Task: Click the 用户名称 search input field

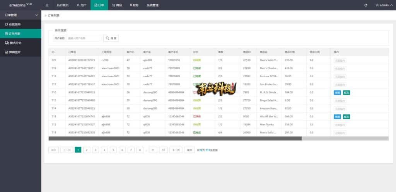Action: coord(83,38)
